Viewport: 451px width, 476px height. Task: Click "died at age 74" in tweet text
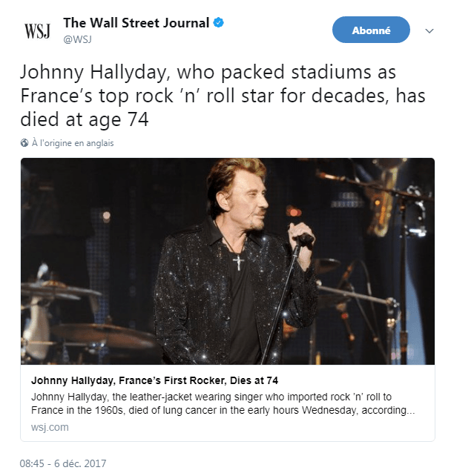click(83, 119)
